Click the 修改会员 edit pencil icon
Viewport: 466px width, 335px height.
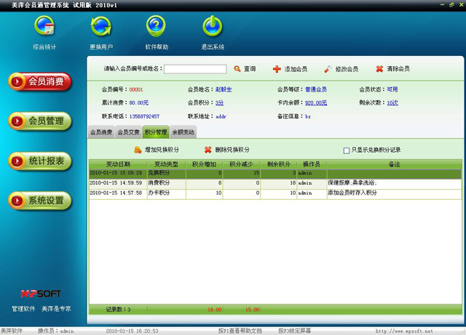(328, 69)
